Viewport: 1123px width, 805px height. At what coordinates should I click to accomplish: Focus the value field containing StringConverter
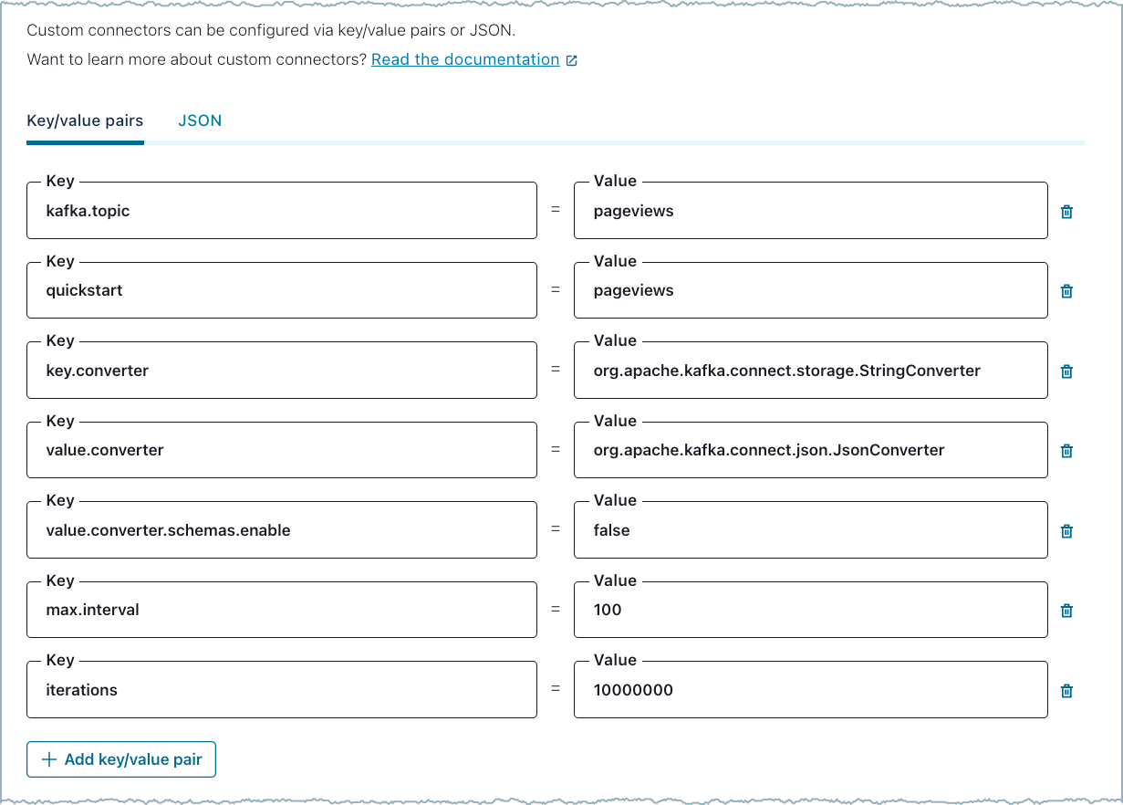(x=810, y=371)
